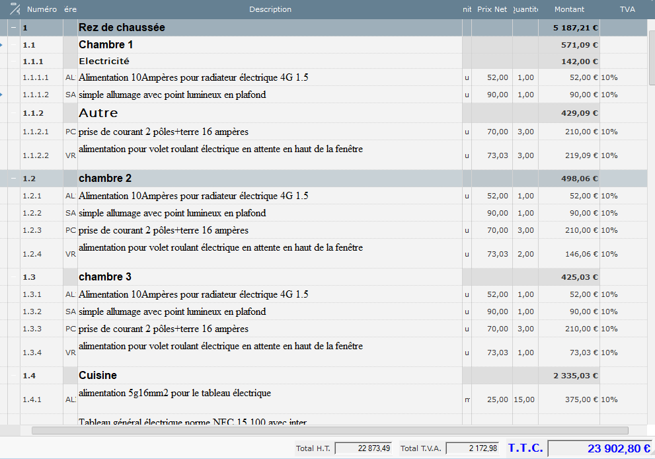Click the T.T.C. total field
This screenshot has height=459, width=655.
coord(600,448)
